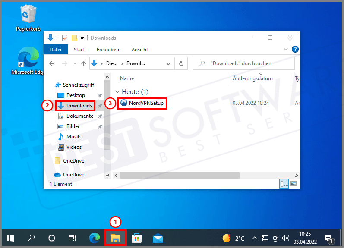
Task: Open the NordVPNSetup file
Action: click(143, 103)
